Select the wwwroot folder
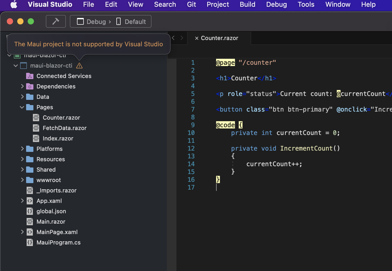Viewport: 392px width, 271px height. pyautogui.click(x=49, y=180)
